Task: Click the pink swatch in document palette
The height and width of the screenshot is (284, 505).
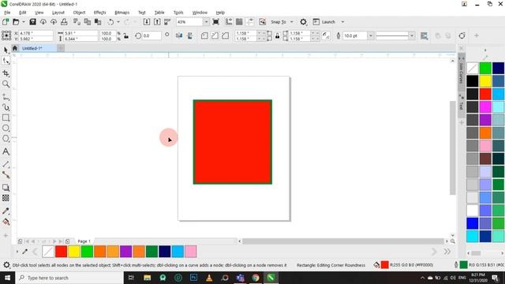Action: (x=191, y=252)
